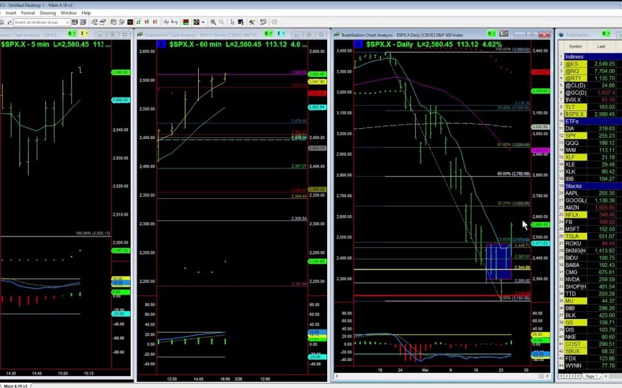This screenshot has height=388, width=622.
Task: Click the data tip pointer icon
Action: 241,22
